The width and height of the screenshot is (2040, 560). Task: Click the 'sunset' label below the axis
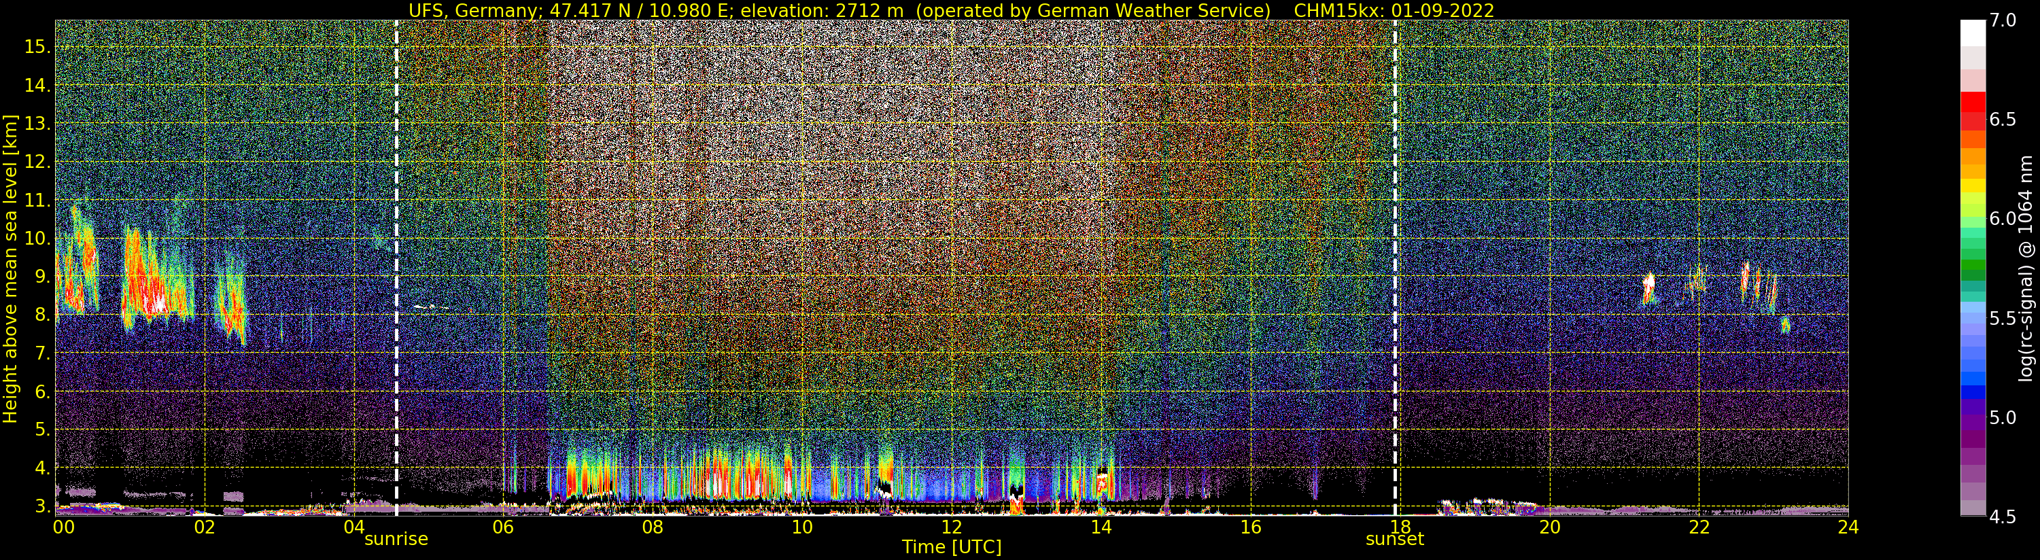(1395, 540)
